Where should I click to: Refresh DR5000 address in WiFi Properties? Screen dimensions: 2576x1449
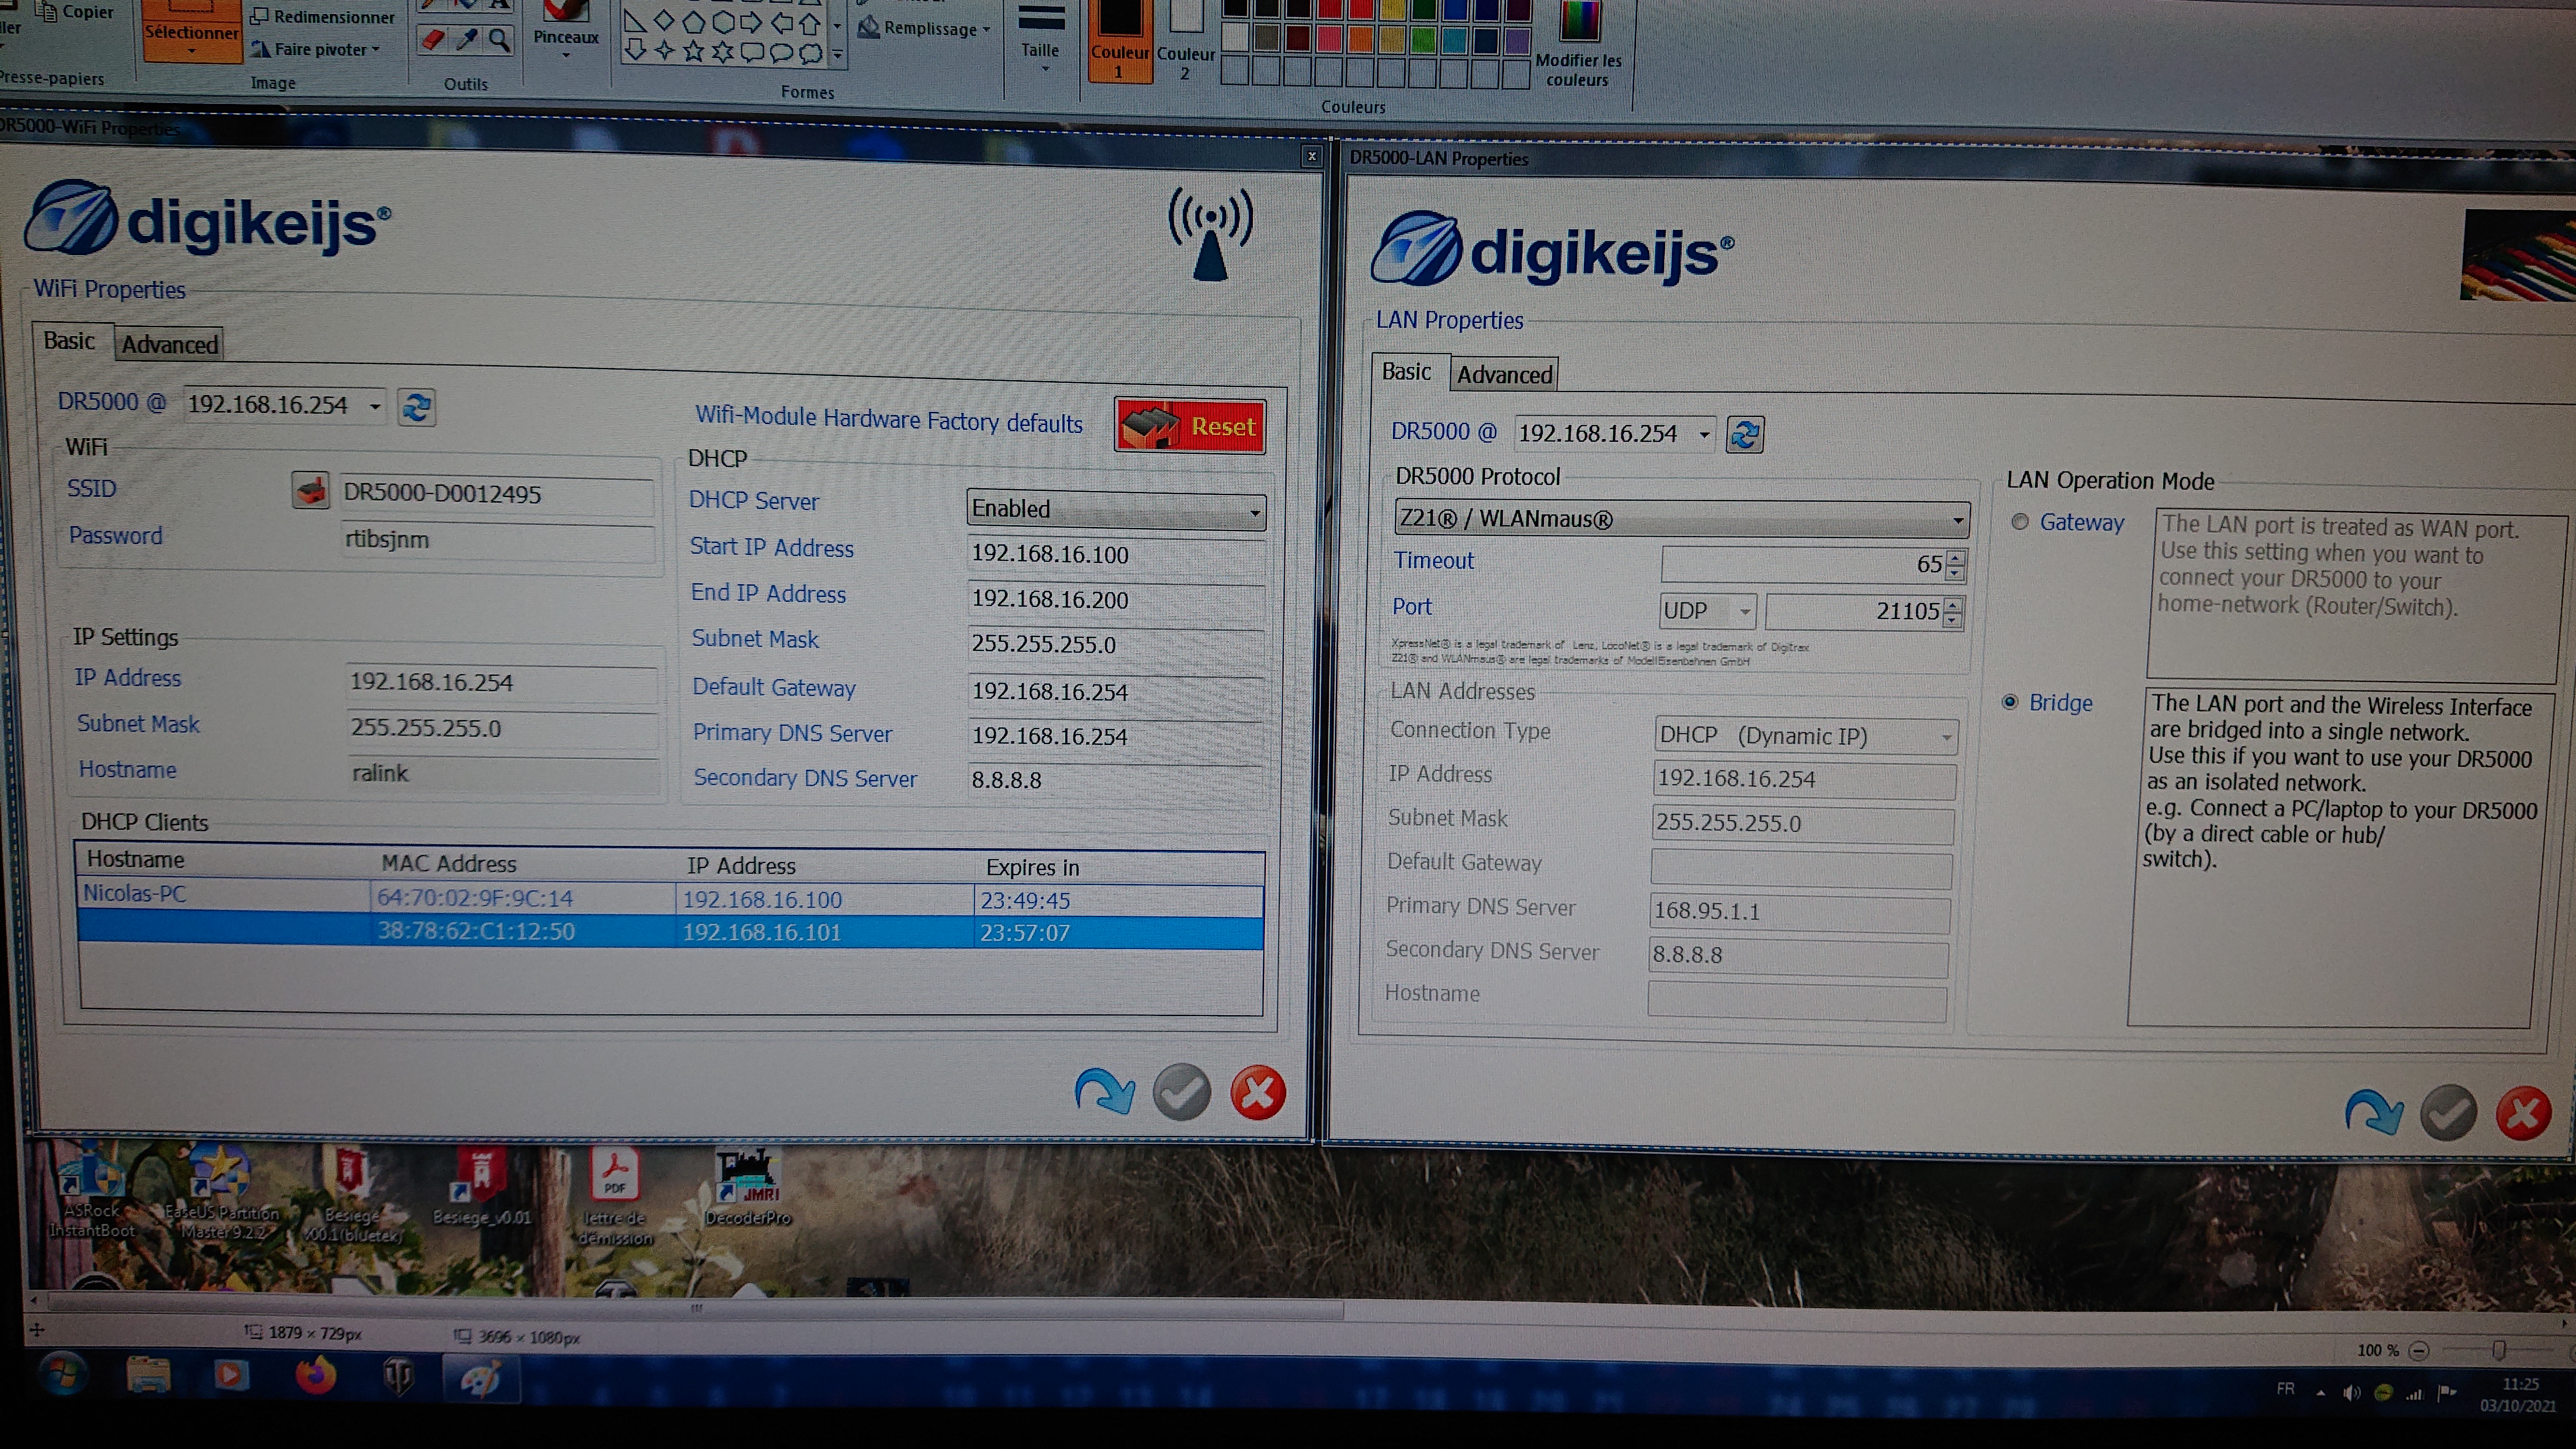pos(416,407)
